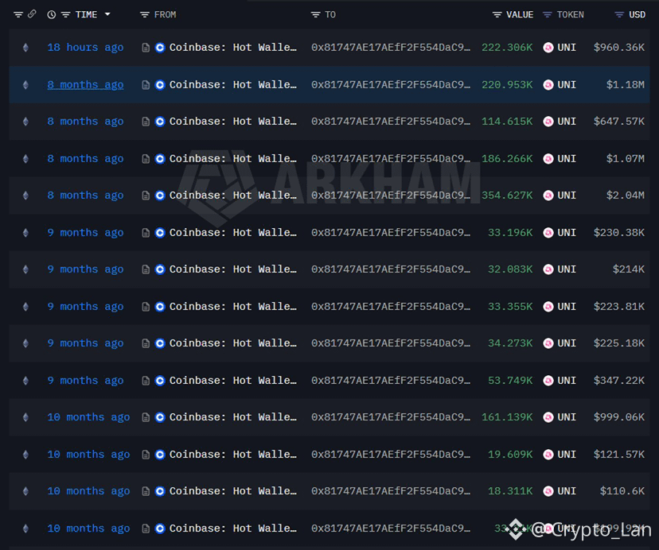Open recipient address 0x81747AE... in the 222.306K row
The image size is (659, 550).
[391, 48]
